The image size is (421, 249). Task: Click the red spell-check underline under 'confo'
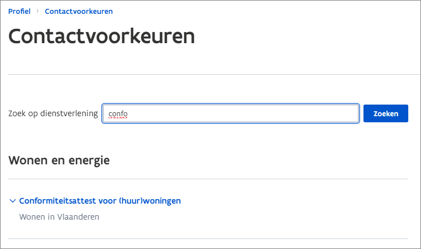[118, 118]
